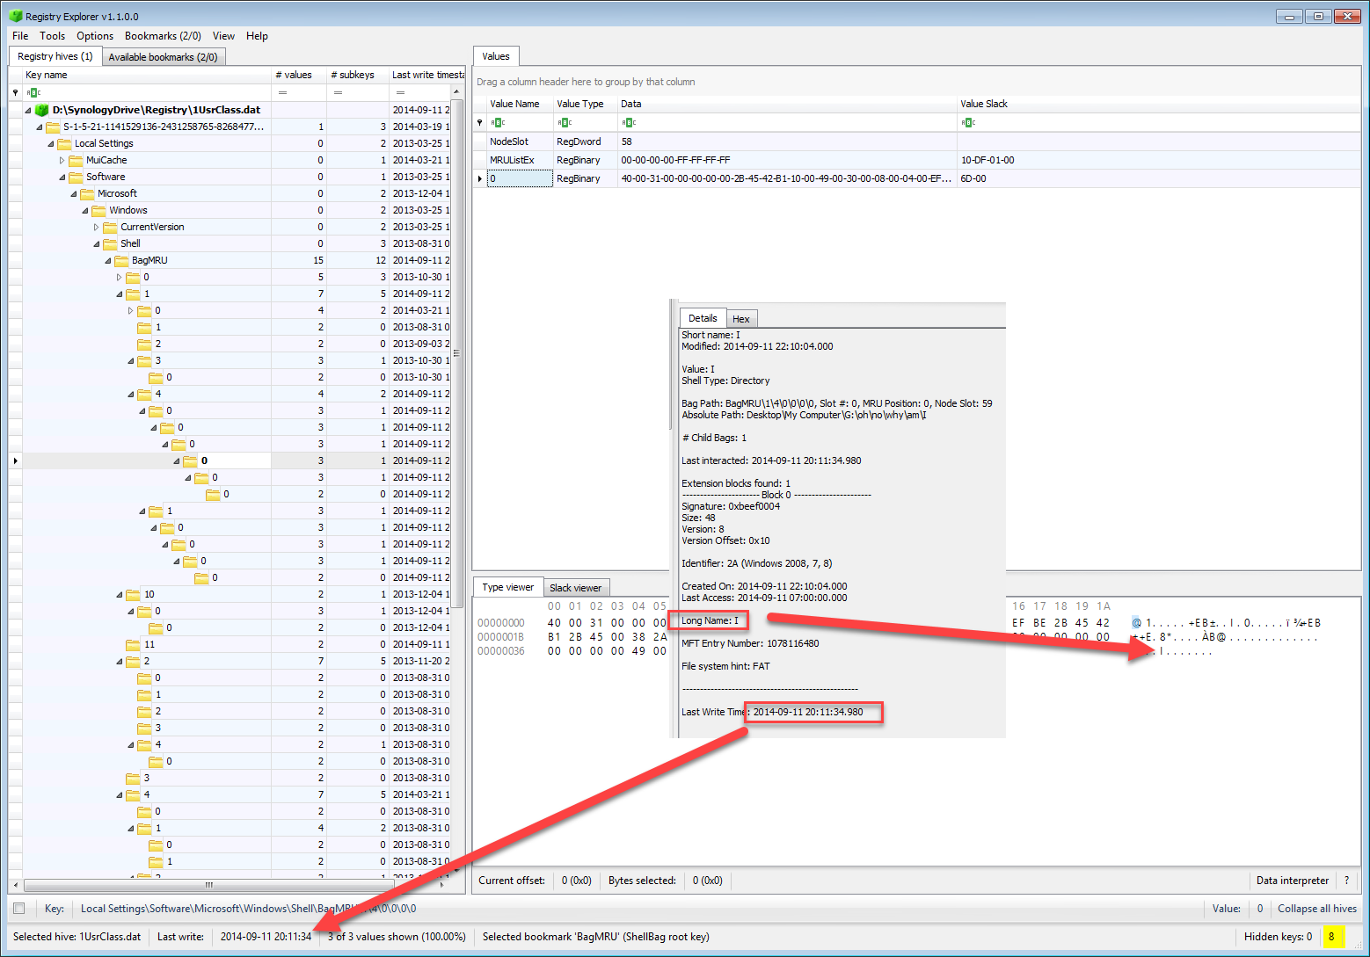Click the Collapse all hives button

point(1316,908)
